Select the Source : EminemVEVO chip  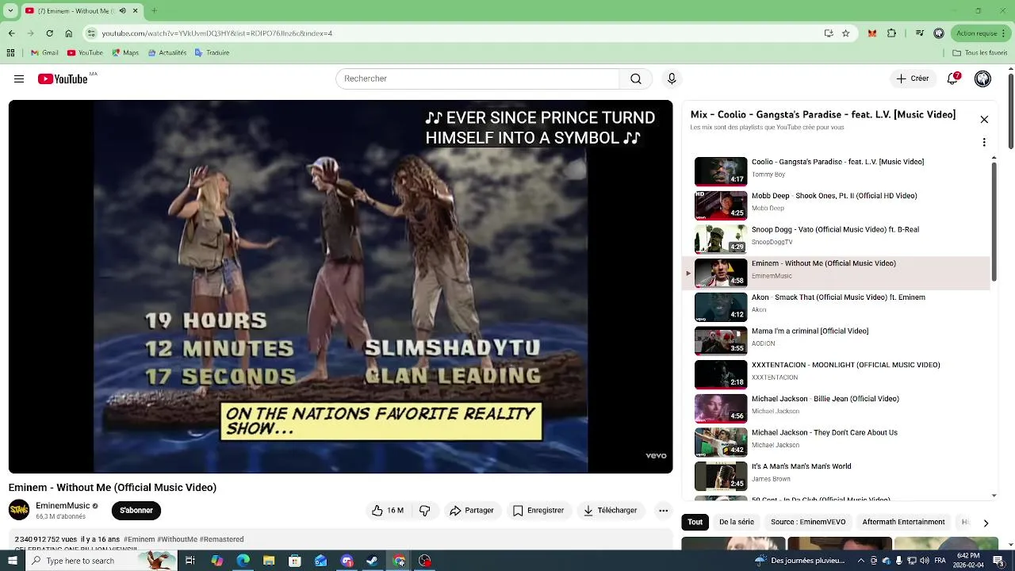pos(808,522)
